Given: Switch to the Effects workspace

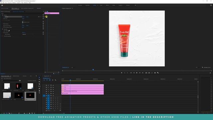Looking at the screenshot, I should [x=107, y=5].
